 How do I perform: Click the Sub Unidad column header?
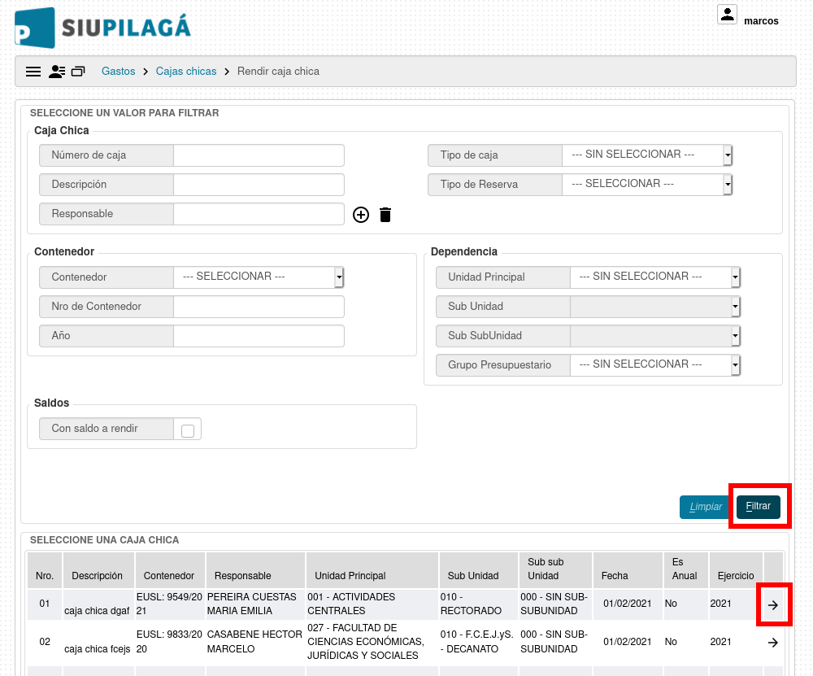pos(479,570)
